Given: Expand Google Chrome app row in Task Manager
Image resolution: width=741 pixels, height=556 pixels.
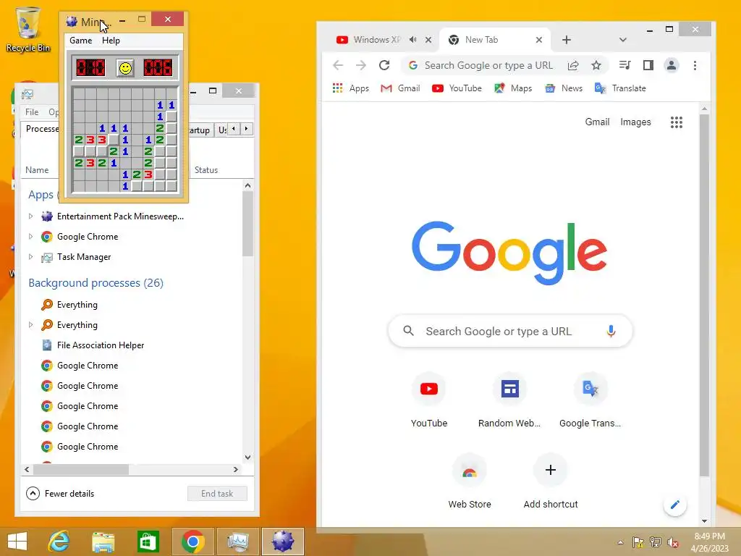Looking at the screenshot, I should click(x=30, y=237).
